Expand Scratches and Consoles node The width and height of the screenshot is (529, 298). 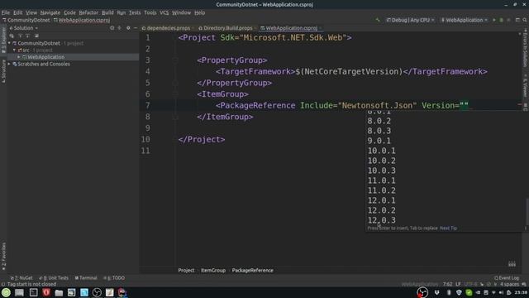(x=9, y=64)
